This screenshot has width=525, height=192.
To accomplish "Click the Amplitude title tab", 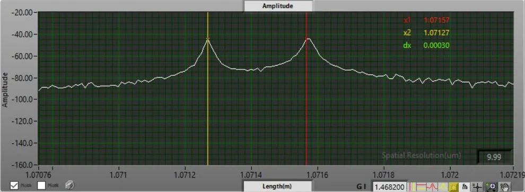I will coord(278,6).
